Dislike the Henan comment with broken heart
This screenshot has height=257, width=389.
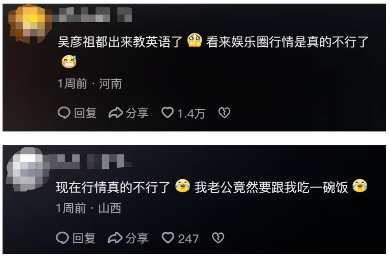point(224,113)
